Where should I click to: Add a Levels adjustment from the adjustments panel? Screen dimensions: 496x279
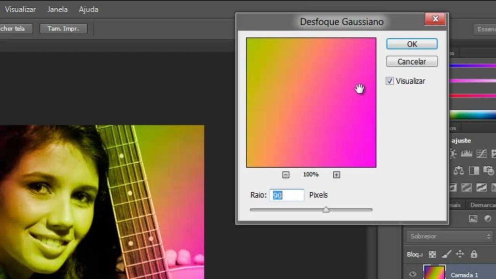(466, 154)
